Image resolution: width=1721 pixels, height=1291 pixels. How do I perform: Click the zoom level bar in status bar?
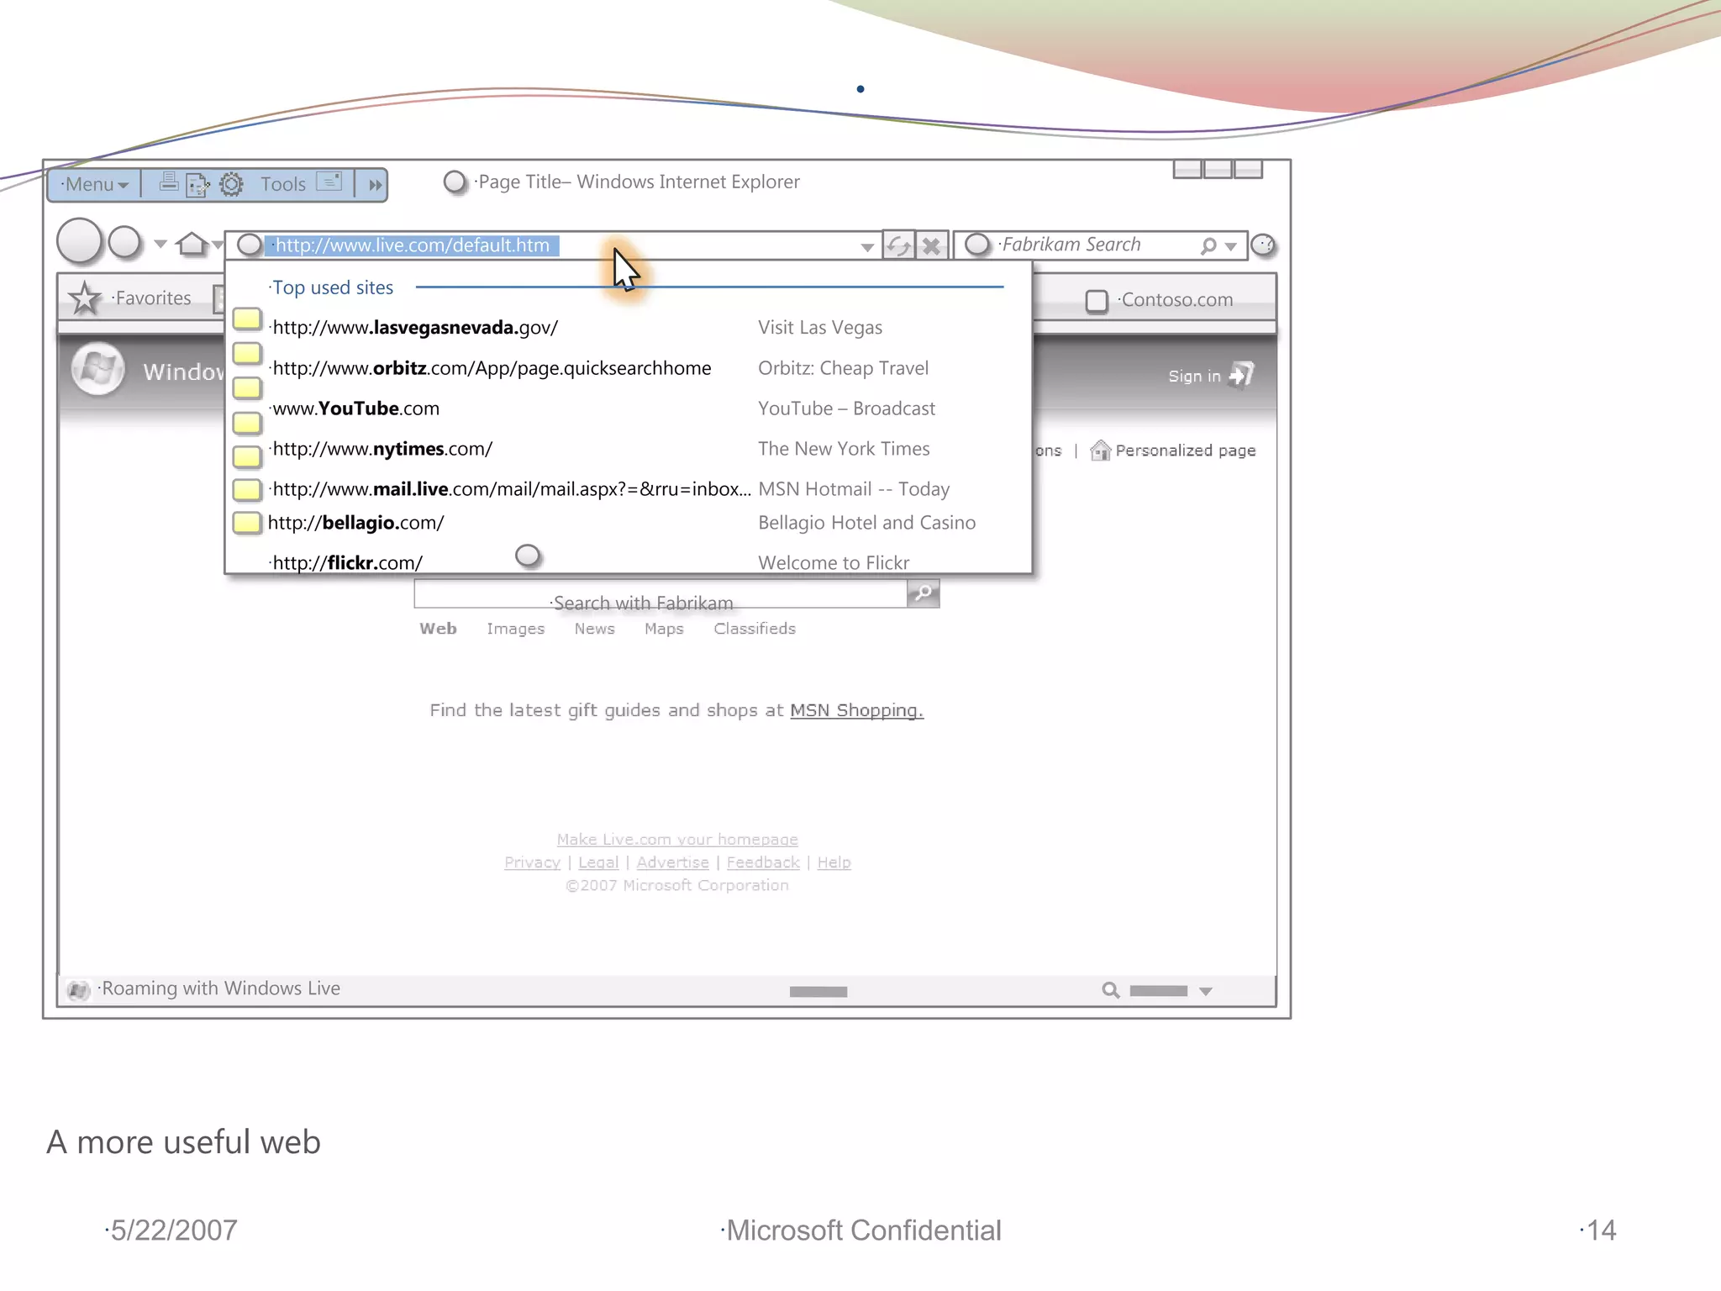point(1158,991)
